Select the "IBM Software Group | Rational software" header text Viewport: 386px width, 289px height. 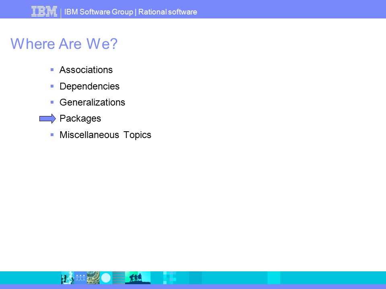coord(130,12)
